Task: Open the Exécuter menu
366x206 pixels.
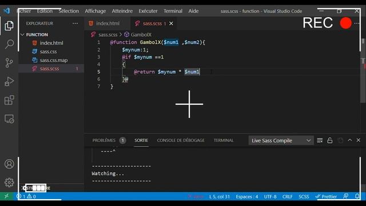Action: point(148,11)
